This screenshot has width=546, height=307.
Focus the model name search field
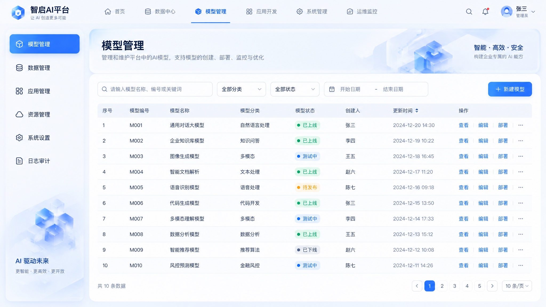coord(155,89)
